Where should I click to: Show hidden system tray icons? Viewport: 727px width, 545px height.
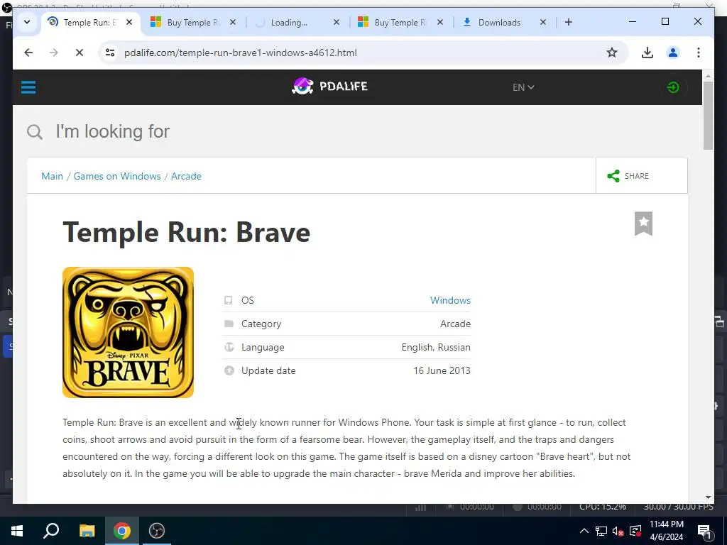point(584,531)
